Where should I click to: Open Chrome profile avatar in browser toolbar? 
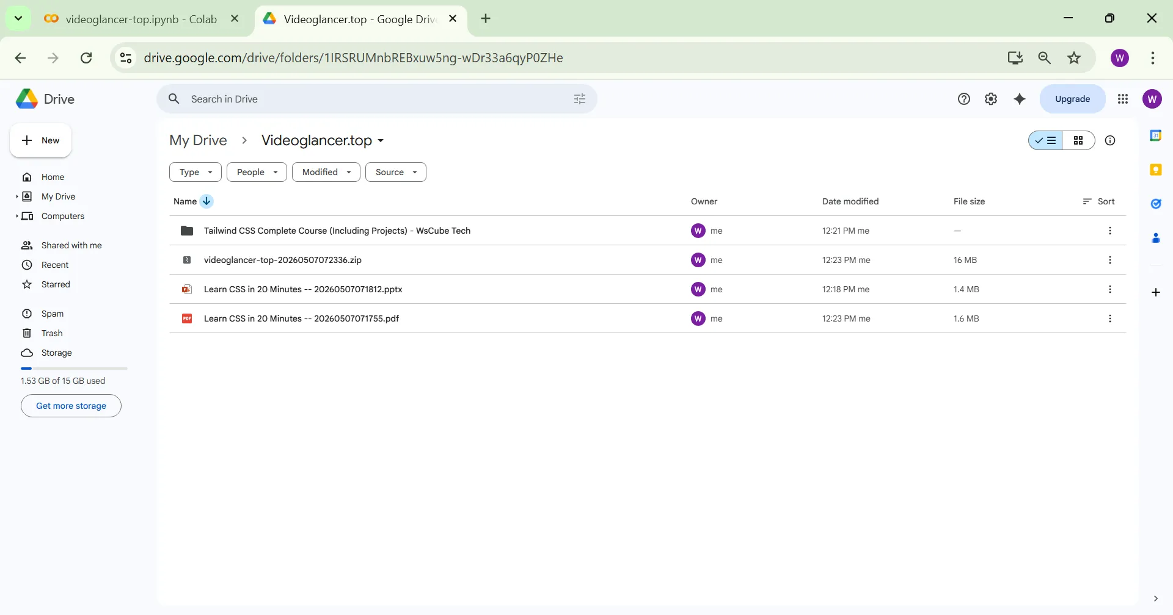[x=1120, y=58]
